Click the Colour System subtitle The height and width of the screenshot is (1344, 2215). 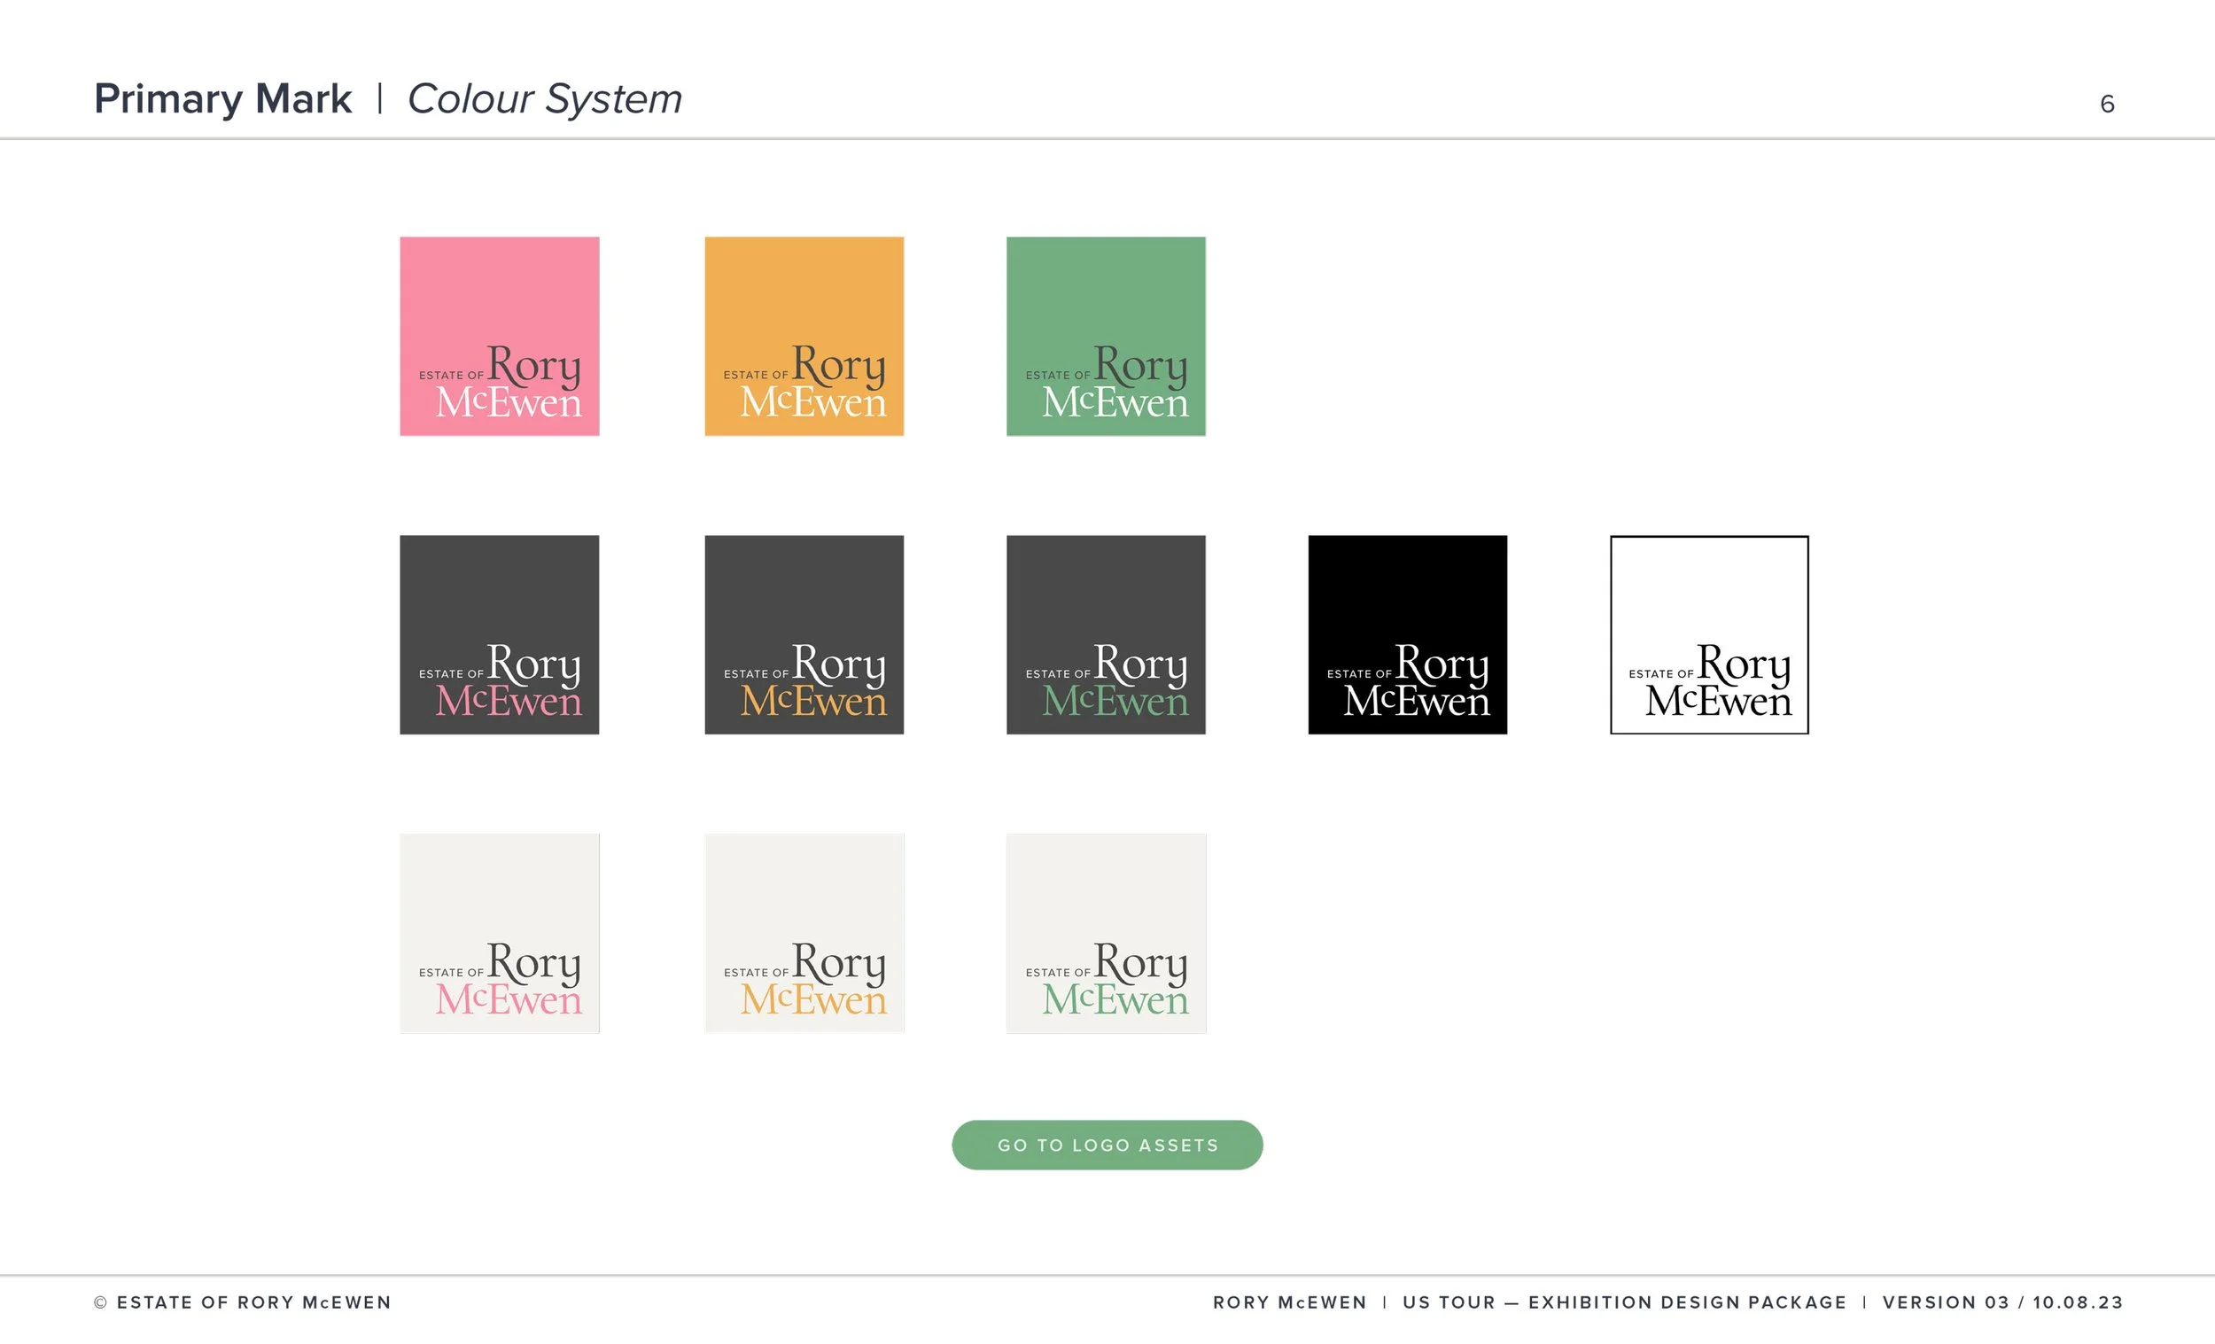(x=544, y=99)
